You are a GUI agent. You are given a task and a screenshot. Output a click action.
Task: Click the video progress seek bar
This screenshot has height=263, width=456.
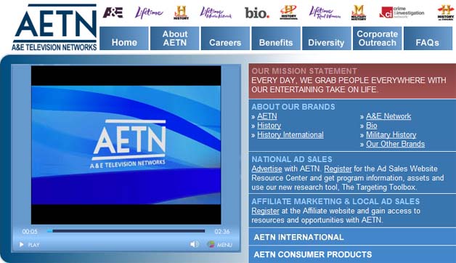(x=126, y=231)
